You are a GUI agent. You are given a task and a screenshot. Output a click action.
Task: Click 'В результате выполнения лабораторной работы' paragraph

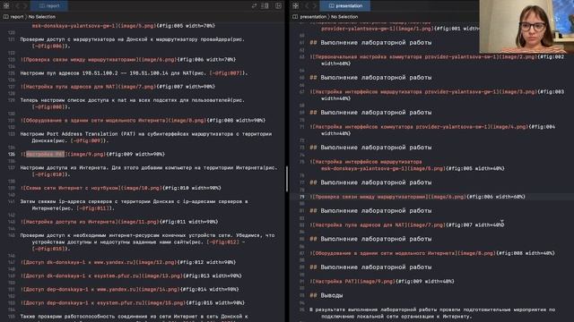[x=432, y=313]
